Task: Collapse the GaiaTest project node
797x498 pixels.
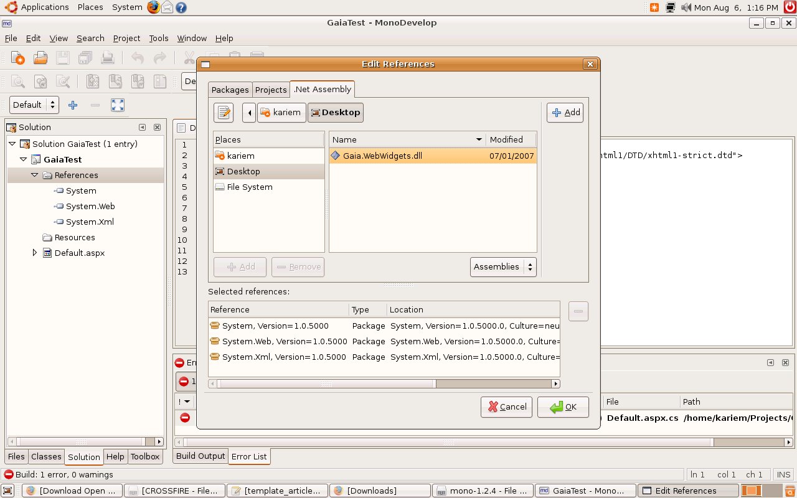Action: point(24,159)
